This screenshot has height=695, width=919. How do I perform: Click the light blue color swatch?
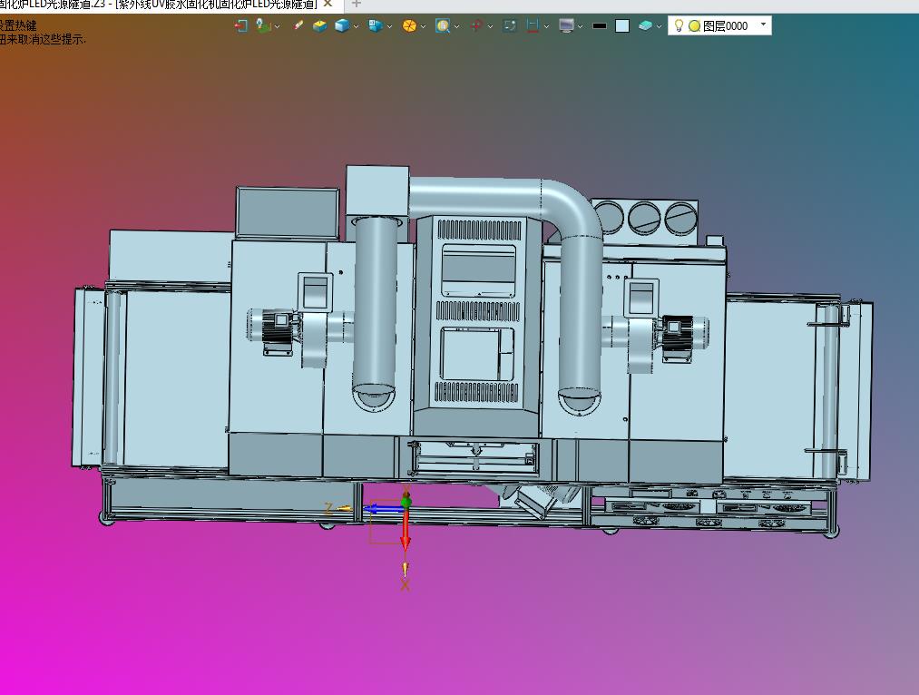(x=622, y=25)
